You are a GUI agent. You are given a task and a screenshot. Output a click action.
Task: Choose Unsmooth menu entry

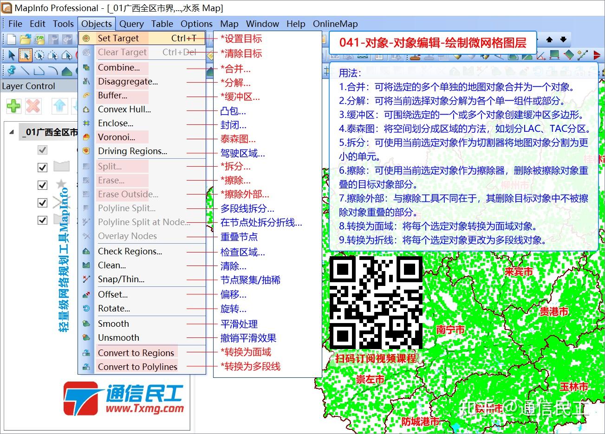[142, 337]
